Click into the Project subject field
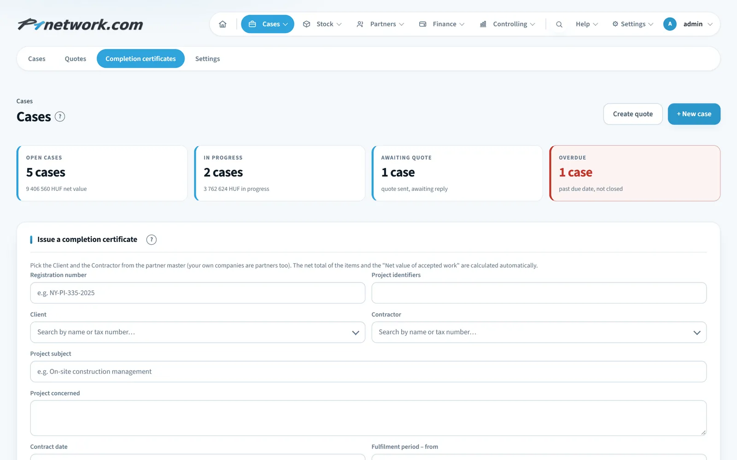Viewport: 737px width, 460px height. [x=368, y=372]
